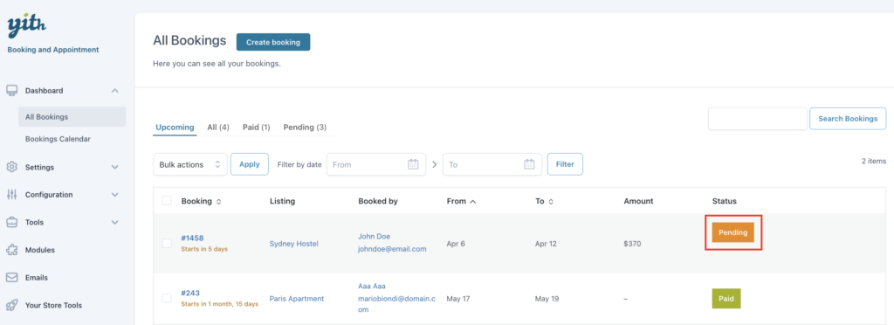Image resolution: width=894 pixels, height=325 pixels.
Task: Click 'Starts in 1 month, 15 days' text
Action: [219, 304]
